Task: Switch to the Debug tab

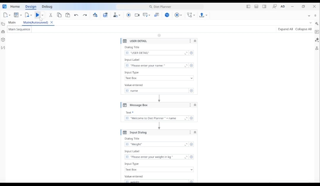Action: pos(47,7)
